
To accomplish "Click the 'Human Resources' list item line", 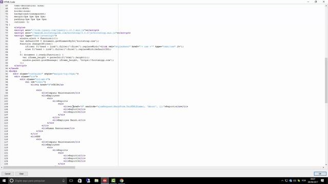I will 58,128.
